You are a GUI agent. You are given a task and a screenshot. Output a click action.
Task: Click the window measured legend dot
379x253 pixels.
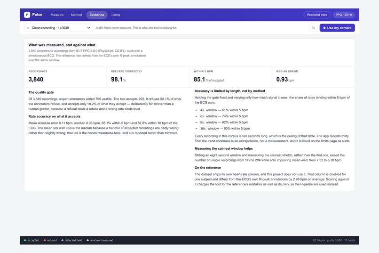click(x=88, y=240)
